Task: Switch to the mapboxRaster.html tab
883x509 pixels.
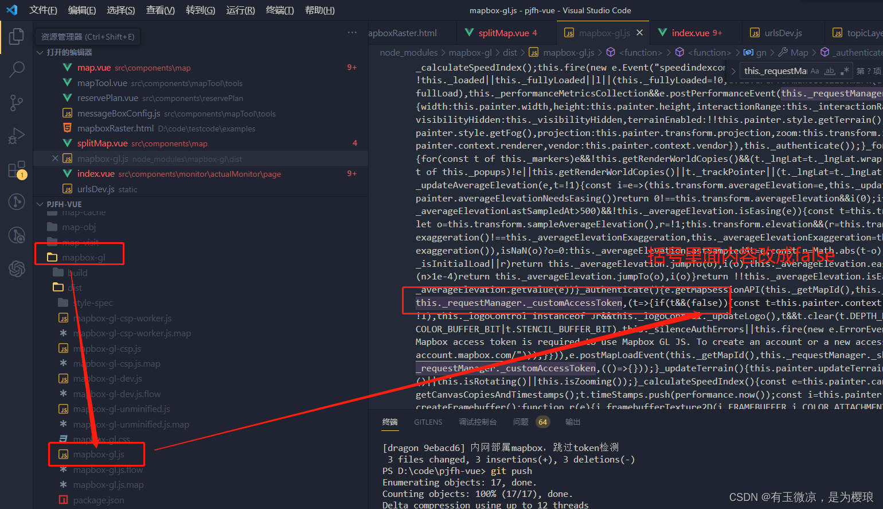Action: click(x=412, y=33)
